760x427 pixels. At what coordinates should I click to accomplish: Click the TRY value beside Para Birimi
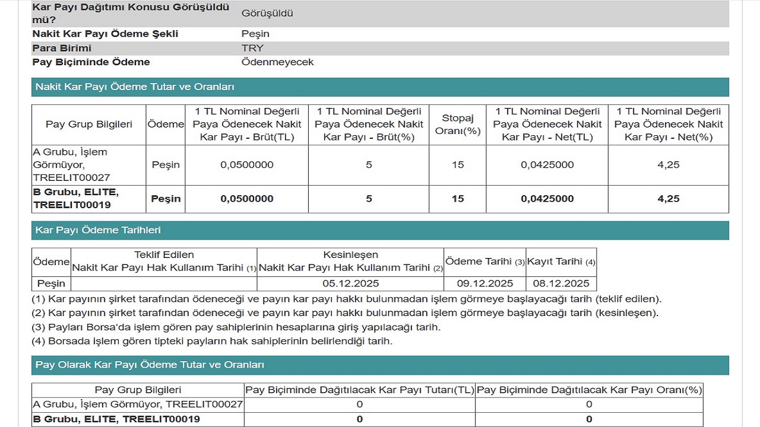point(252,48)
